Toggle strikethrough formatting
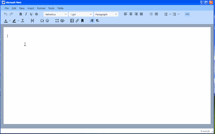 point(36,14)
